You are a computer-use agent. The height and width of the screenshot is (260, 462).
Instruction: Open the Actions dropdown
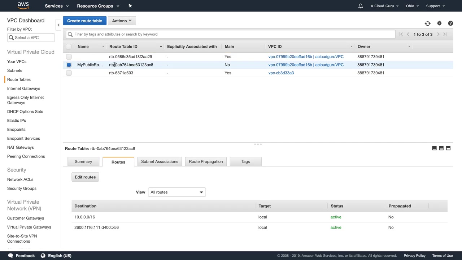click(122, 21)
